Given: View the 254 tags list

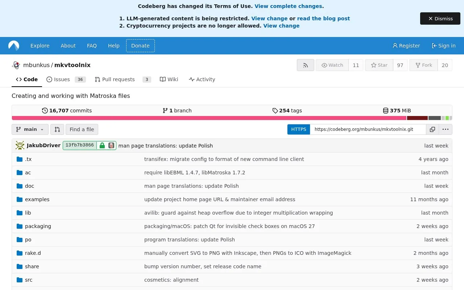Looking at the screenshot, I should 287,111.
